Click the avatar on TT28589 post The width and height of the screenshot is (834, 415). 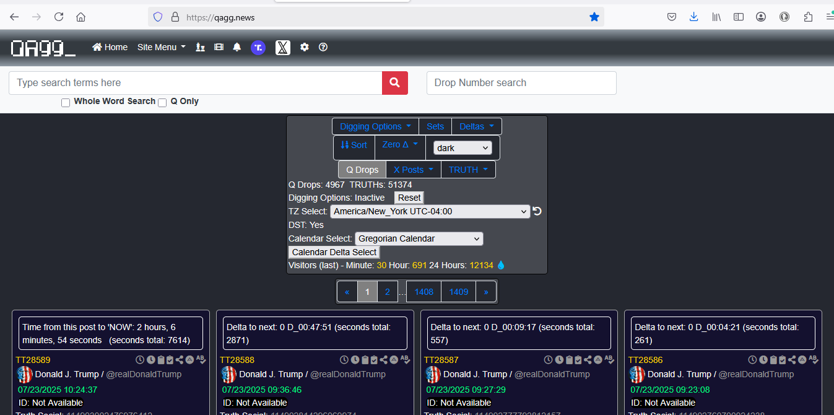click(x=25, y=374)
